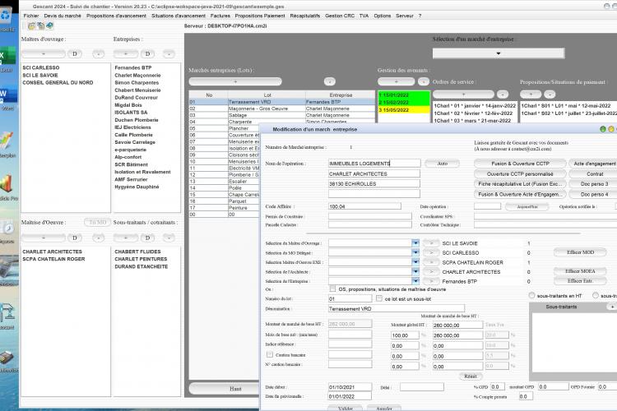Add a lot with the Marchés entreprises plus button
Image resolution: width=617 pixels, height=411 pixels.
tap(235, 81)
